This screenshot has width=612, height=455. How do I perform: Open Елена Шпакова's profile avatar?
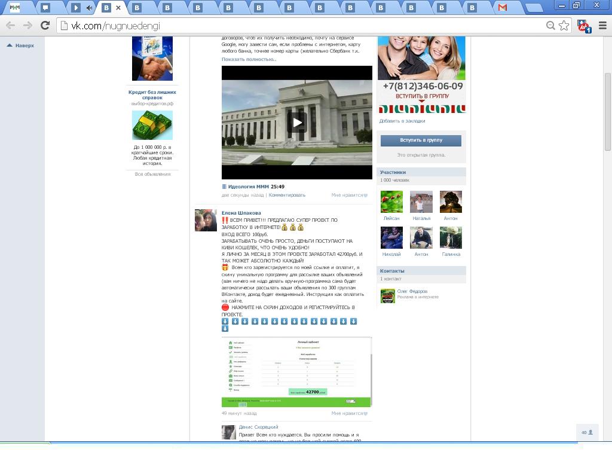click(206, 220)
